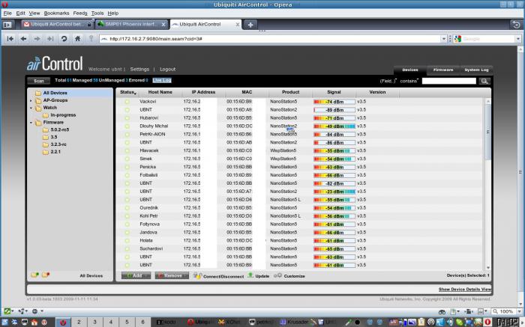Click the add group folder icon

[x=34, y=275]
